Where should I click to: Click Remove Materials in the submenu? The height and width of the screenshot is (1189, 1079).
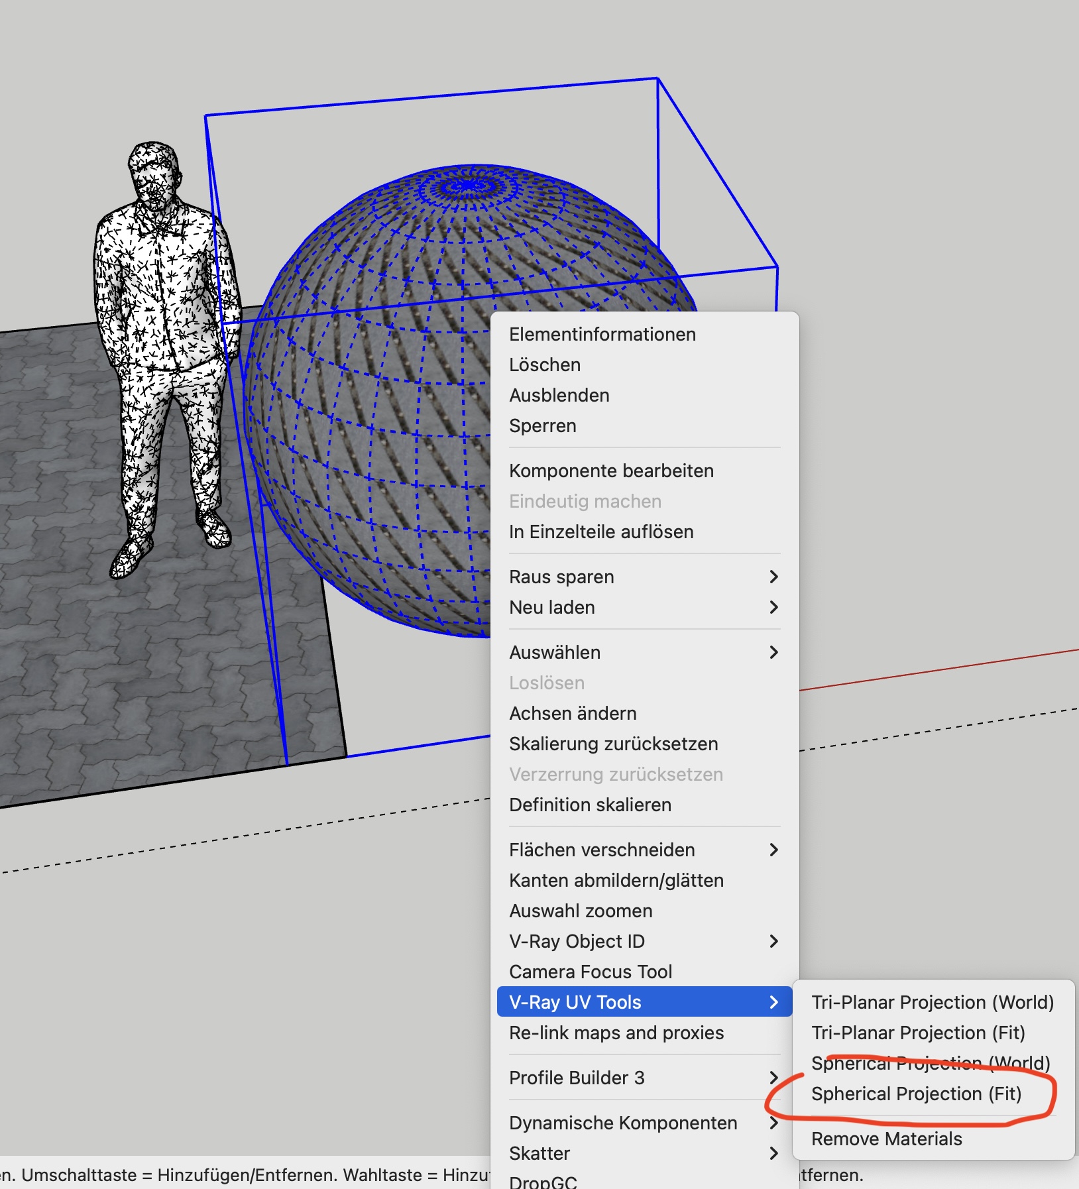pos(886,1139)
